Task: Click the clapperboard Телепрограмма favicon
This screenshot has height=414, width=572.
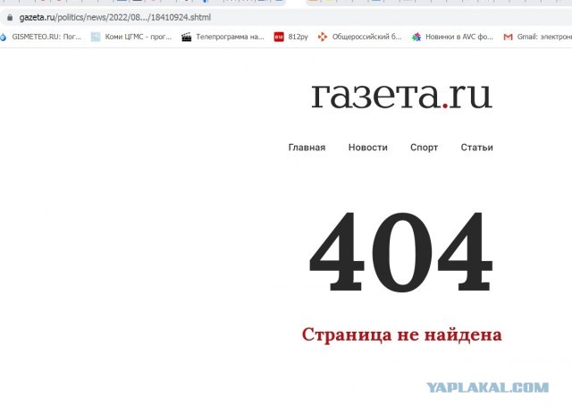Action: (187, 37)
